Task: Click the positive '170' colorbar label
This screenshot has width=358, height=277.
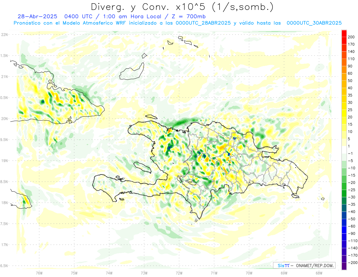Action: pyautogui.click(x=351, y=44)
